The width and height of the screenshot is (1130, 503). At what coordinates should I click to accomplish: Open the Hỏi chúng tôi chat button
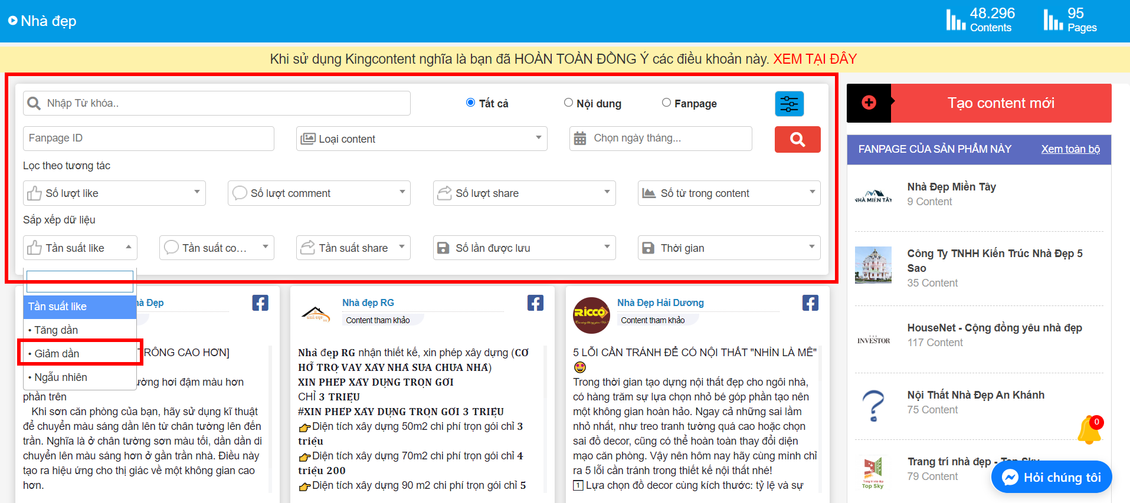tap(1052, 477)
